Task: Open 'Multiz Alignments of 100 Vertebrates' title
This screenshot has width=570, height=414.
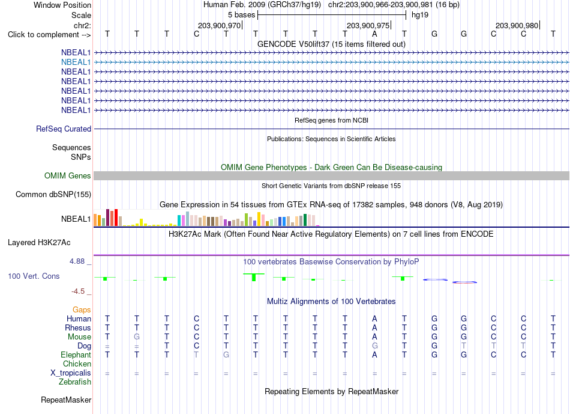Action: point(331,302)
